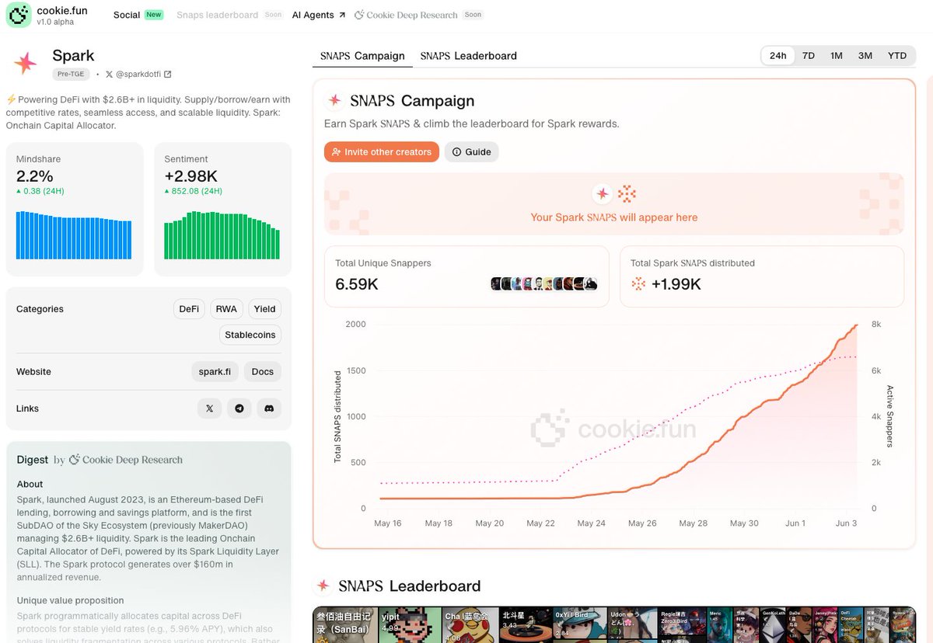Click the 'About' subheading in Digest
933x643 pixels.
click(30, 484)
